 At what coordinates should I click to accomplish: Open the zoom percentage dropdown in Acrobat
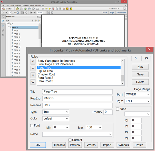[44, 13]
